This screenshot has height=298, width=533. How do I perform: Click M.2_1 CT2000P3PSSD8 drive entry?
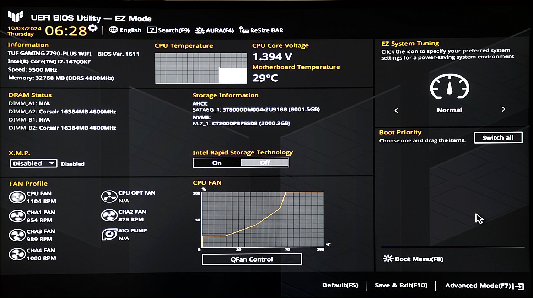click(x=241, y=123)
